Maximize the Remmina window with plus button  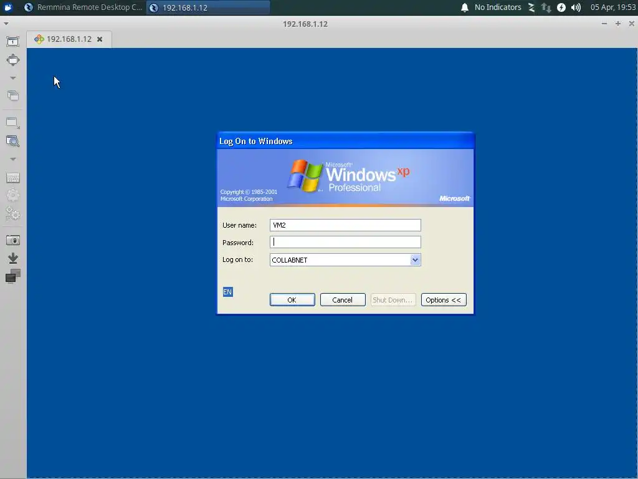[x=617, y=24]
